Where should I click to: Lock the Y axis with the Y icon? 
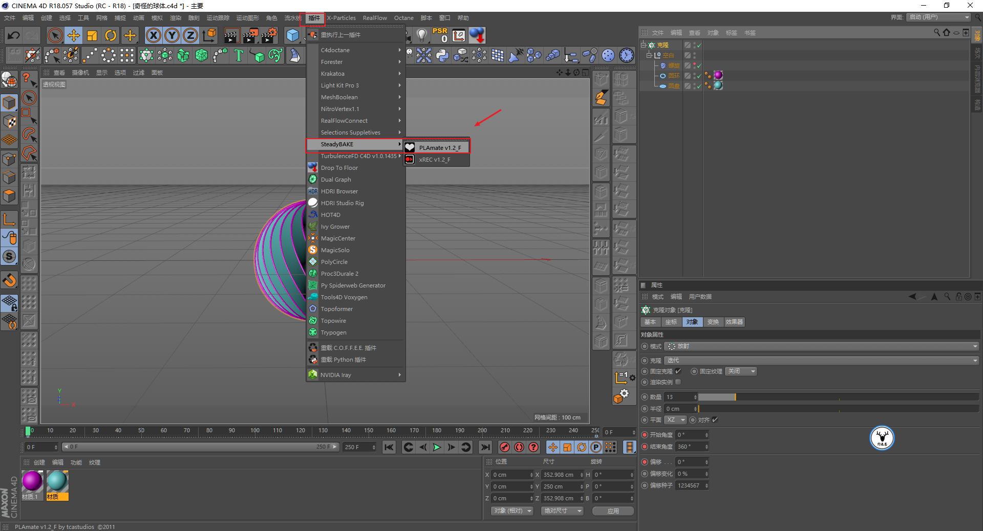pyautogui.click(x=172, y=35)
